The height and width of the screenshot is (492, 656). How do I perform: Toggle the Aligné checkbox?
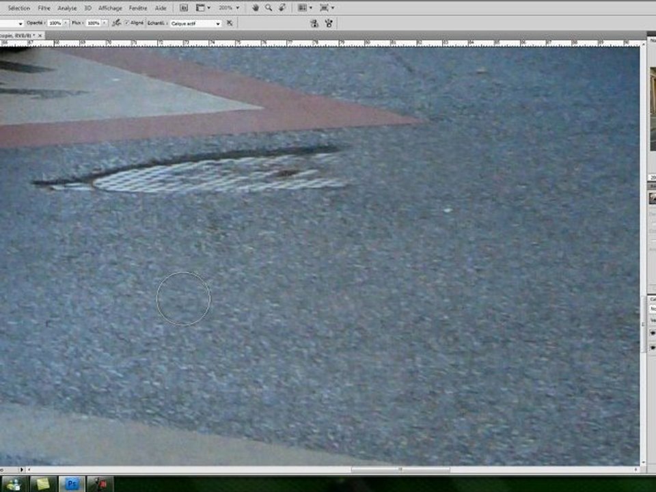[127, 23]
